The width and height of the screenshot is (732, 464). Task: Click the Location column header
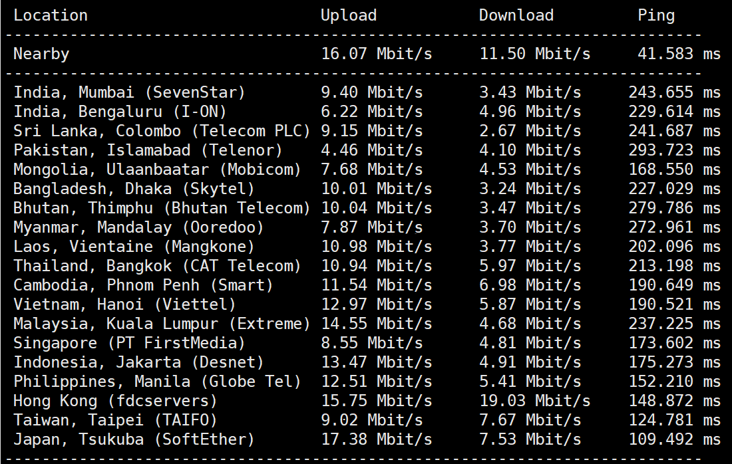pyautogui.click(x=51, y=15)
